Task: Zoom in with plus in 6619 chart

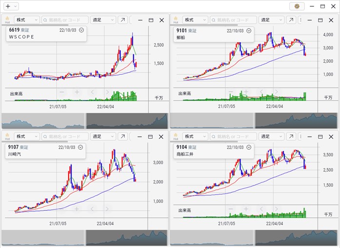Action: pyautogui.click(x=77, y=92)
